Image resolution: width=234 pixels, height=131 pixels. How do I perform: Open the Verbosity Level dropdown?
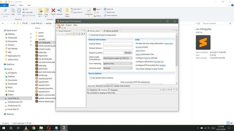point(118,68)
